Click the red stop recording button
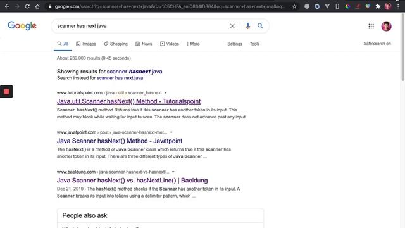The height and width of the screenshot is (228, 405). [6, 91]
